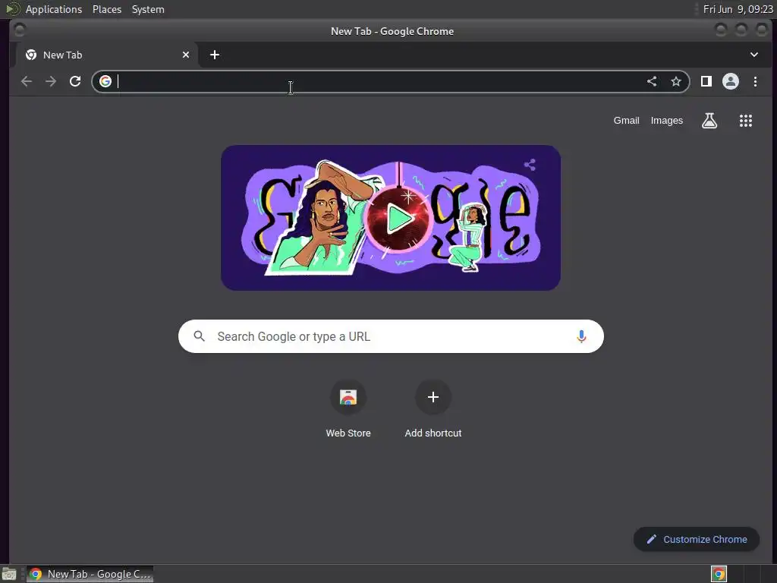The width and height of the screenshot is (777, 583).
Task: Click the Google search box
Action: [x=391, y=336]
